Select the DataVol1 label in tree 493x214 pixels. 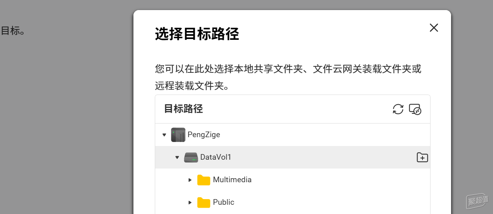click(216, 157)
